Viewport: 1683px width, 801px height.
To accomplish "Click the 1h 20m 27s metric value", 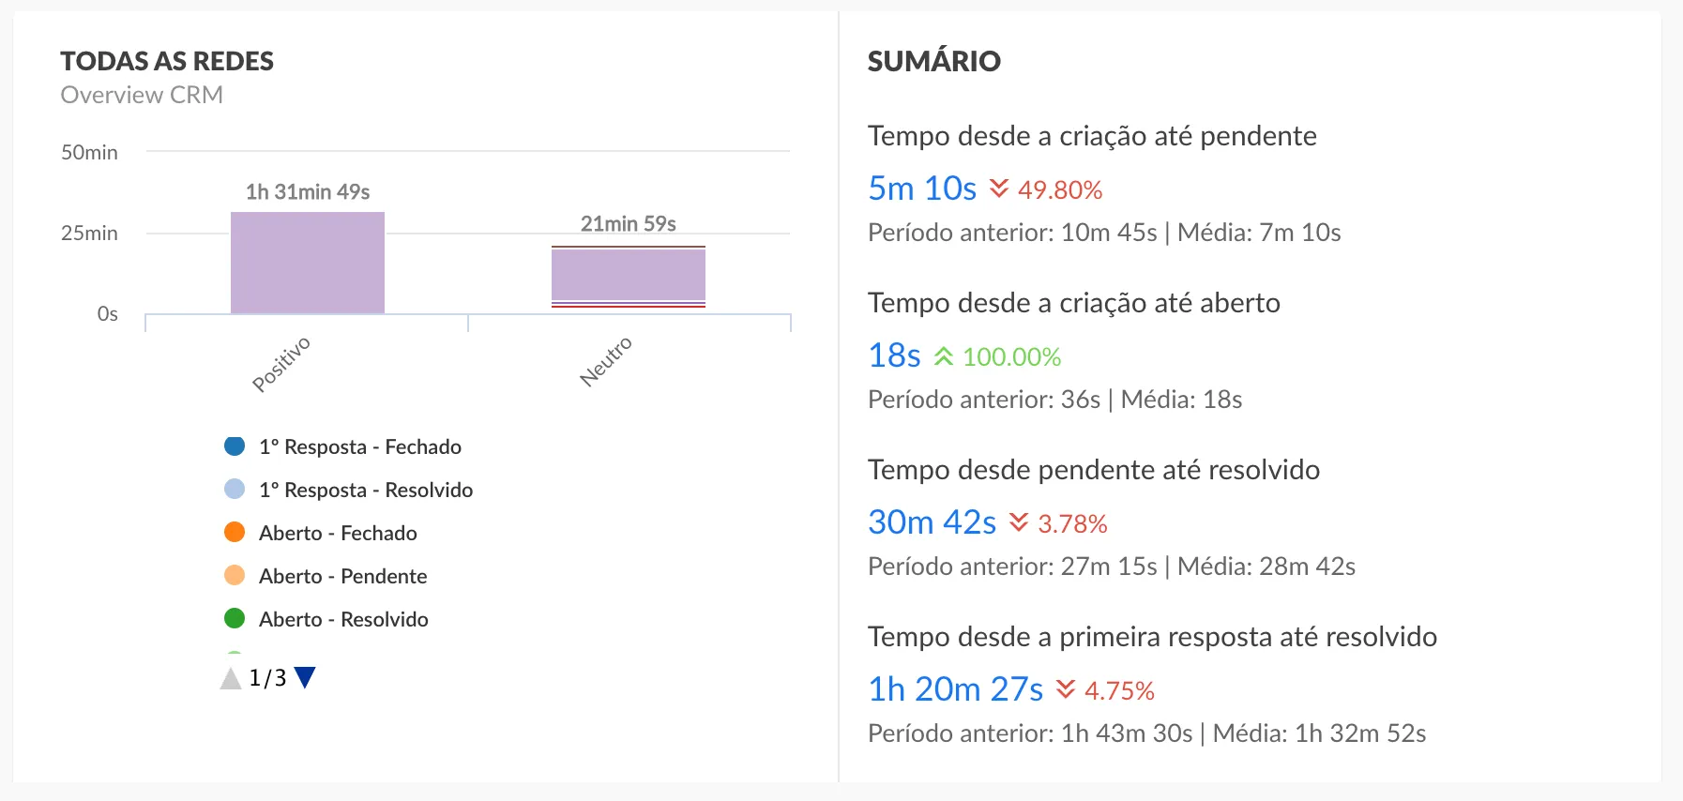I will click(x=955, y=689).
